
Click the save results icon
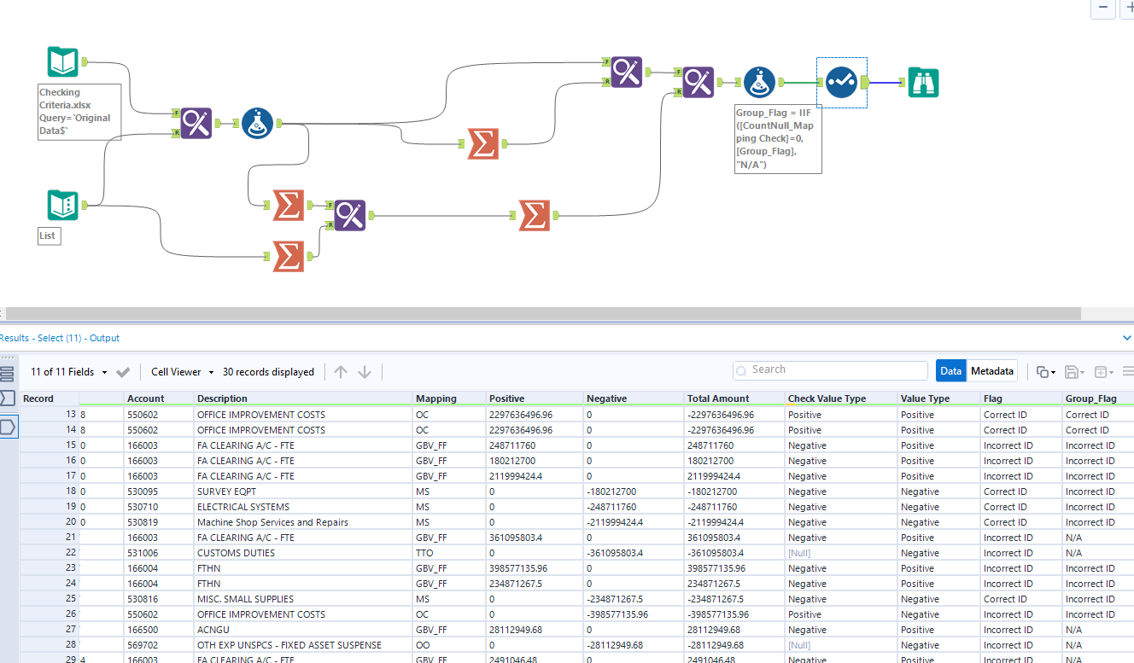(x=1070, y=371)
